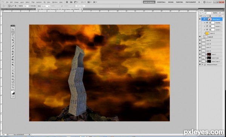
Task: Select the Zoom tool in toolbox
Action: (x=13, y=87)
